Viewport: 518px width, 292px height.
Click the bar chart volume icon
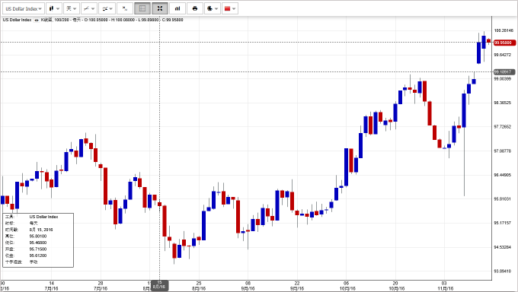click(177, 8)
